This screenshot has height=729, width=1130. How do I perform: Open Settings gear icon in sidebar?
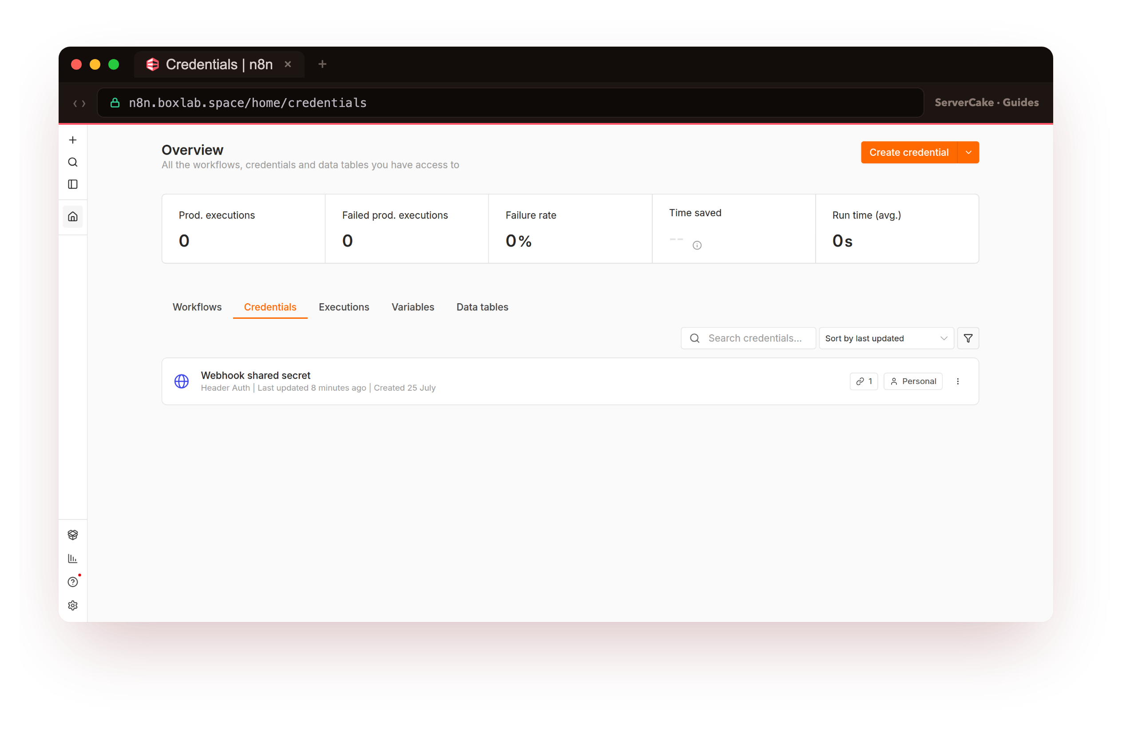pyautogui.click(x=72, y=606)
